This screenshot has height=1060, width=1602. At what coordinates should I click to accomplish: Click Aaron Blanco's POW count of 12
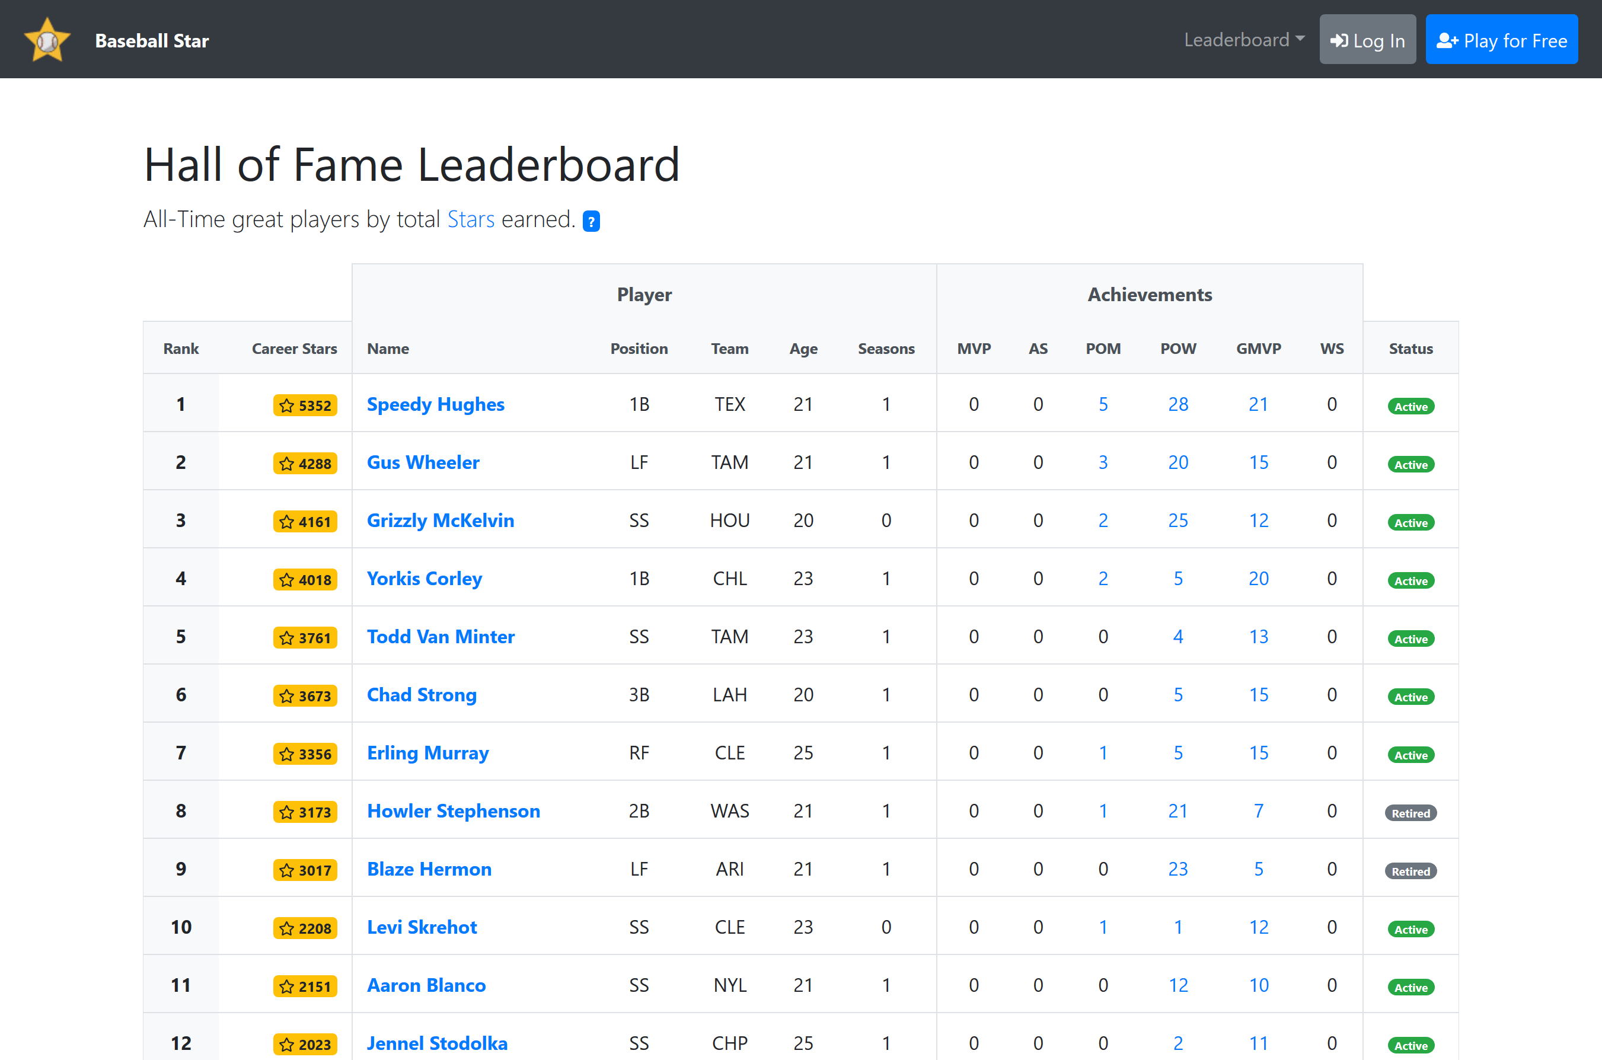[x=1177, y=985]
